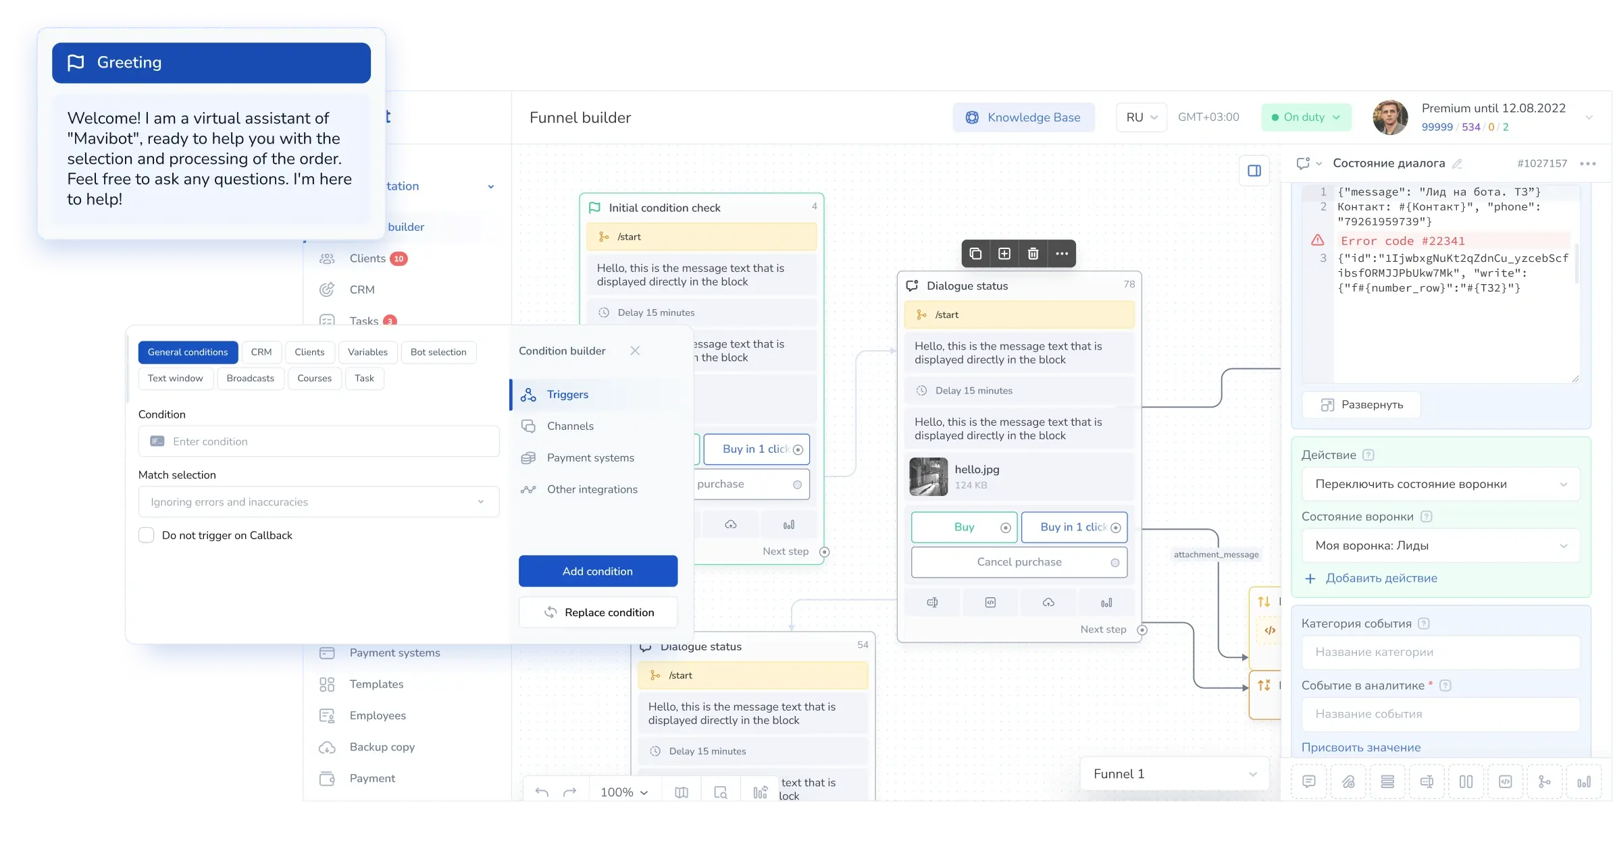Open the Knowledge Base link
Image resolution: width=1613 pixels, height=857 pixels.
tap(1023, 117)
